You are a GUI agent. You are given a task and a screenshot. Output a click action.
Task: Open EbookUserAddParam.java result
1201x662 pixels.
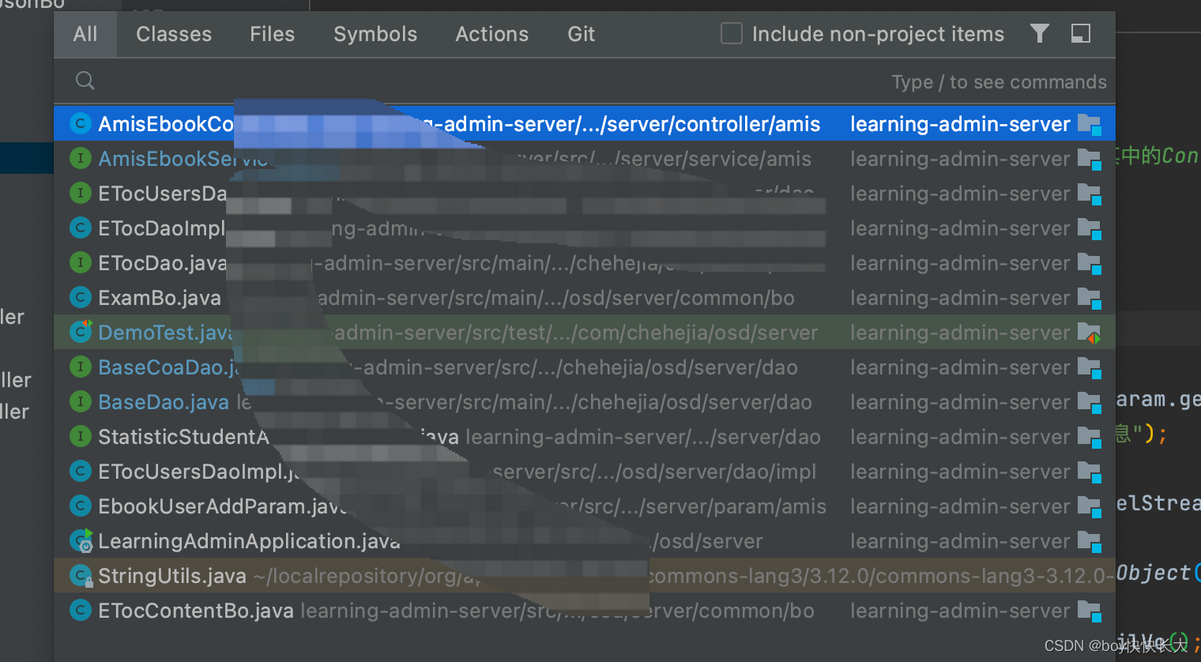point(585,506)
